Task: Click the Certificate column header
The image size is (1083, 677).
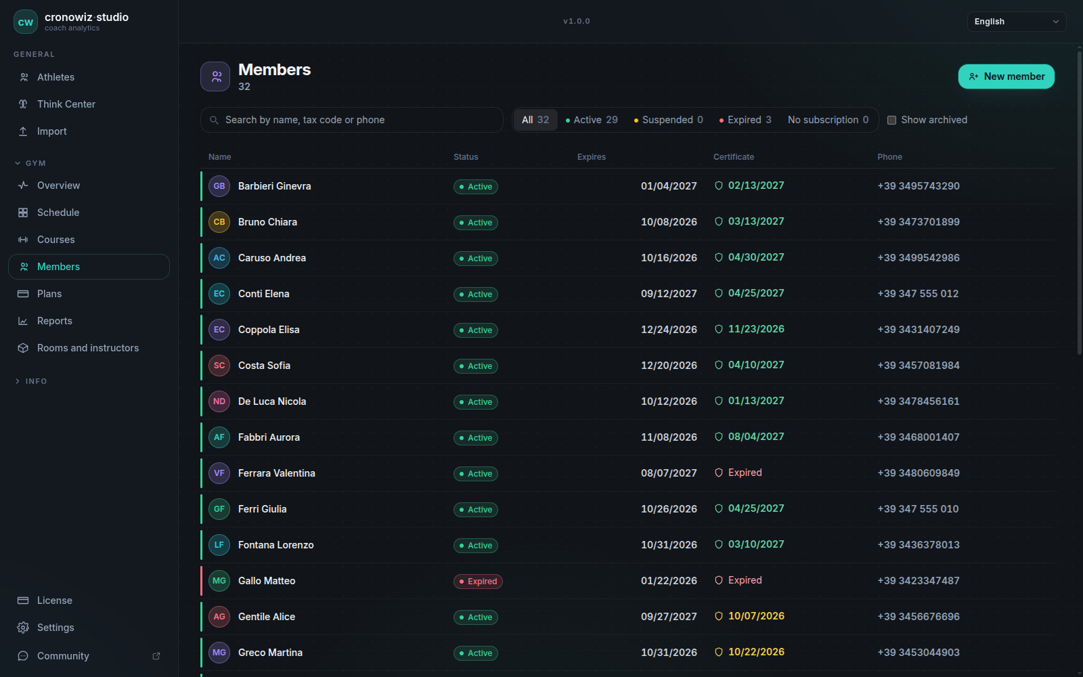Action: click(x=734, y=157)
